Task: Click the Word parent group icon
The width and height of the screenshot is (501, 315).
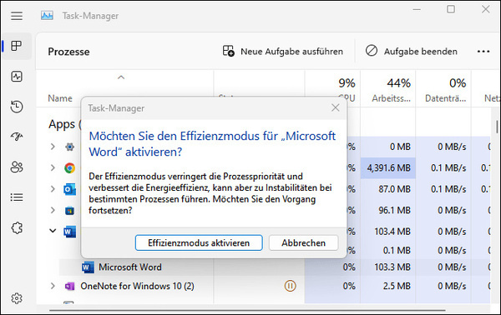Action: pos(69,232)
